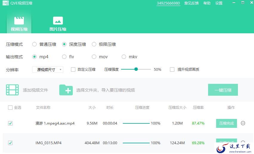Enable the 自定义压缩 checkbox
Image resolution: width=254 pixels, height=154 pixels.
(x=73, y=70)
